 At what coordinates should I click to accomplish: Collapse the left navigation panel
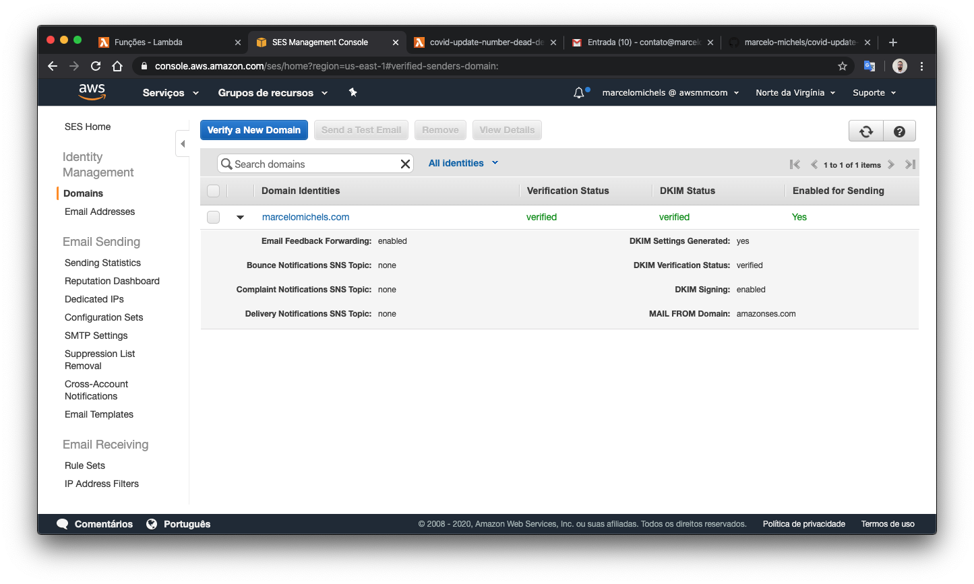coord(182,143)
